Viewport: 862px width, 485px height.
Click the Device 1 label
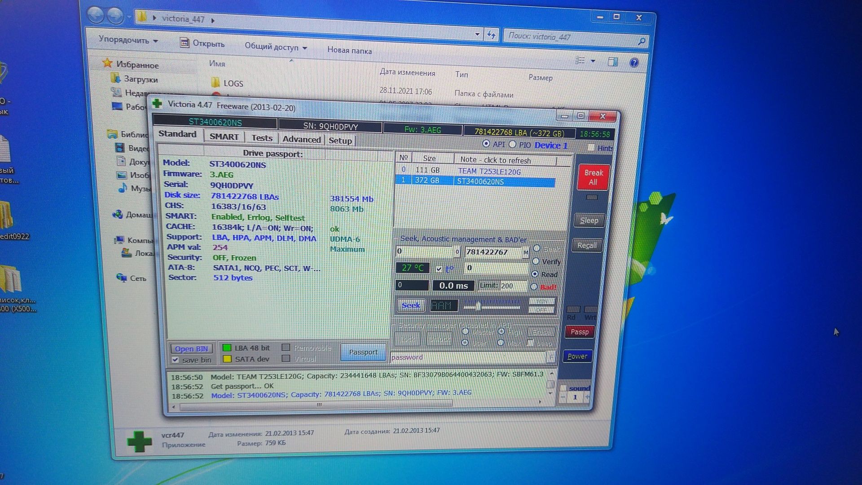551,145
